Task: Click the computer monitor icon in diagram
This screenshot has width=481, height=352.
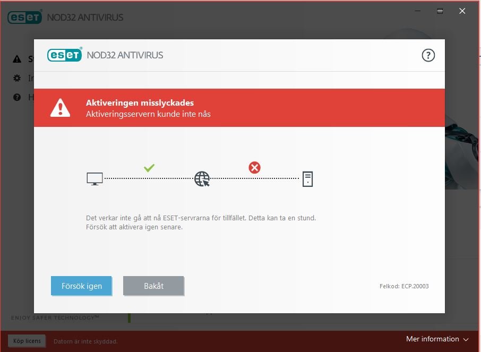Action: pos(95,179)
